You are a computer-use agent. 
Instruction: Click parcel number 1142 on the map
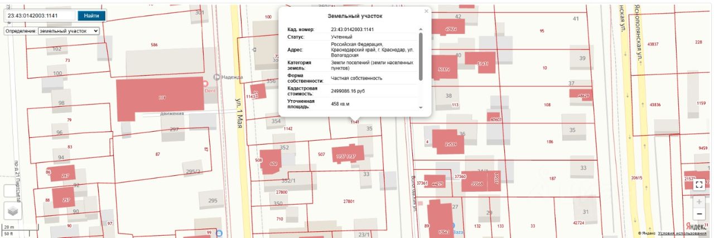[288, 128]
